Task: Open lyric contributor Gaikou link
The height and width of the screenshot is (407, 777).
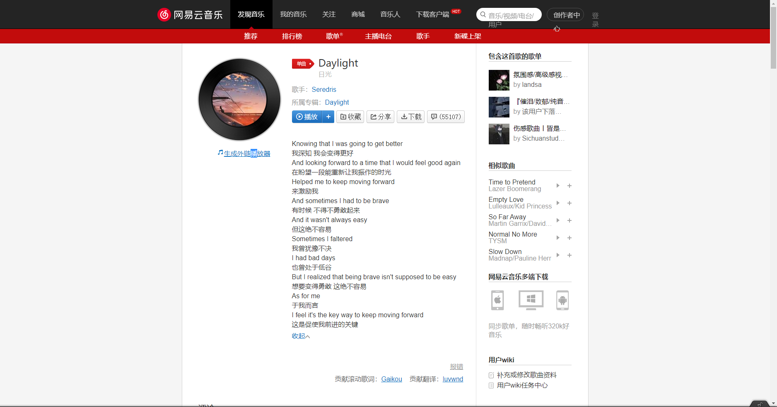Action: coord(391,379)
